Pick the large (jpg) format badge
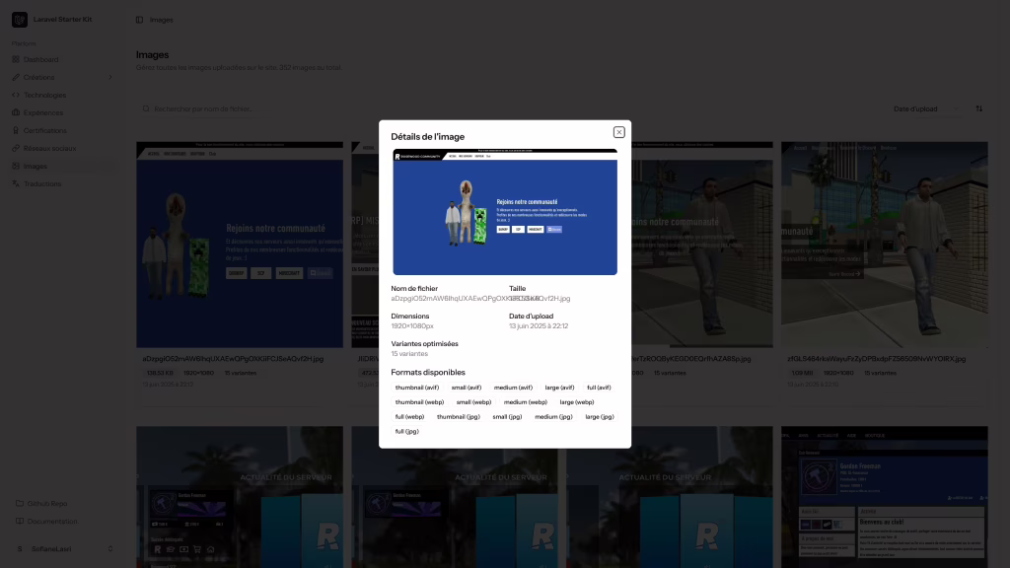Viewport: 1010px width, 568px height. 600,417
